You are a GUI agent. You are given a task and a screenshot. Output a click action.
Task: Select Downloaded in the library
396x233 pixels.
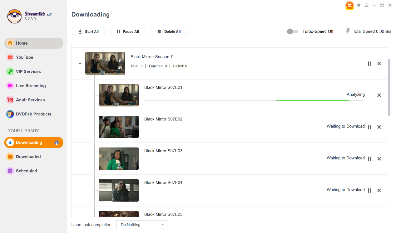point(34,157)
